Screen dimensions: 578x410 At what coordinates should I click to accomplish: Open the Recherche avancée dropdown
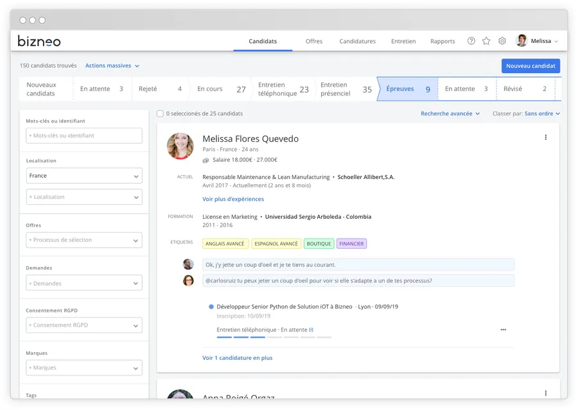pyautogui.click(x=450, y=114)
